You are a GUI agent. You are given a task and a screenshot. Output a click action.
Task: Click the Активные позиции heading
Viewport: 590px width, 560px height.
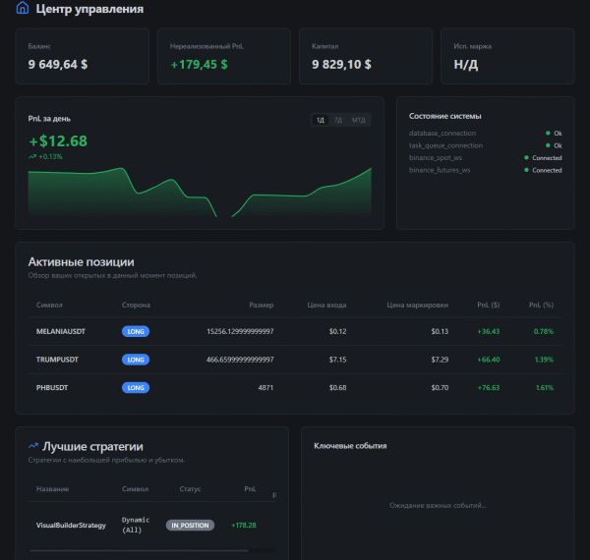tap(81, 262)
